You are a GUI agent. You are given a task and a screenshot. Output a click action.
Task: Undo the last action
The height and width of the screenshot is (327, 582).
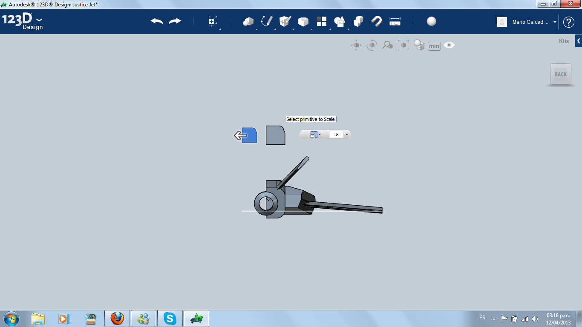click(157, 21)
